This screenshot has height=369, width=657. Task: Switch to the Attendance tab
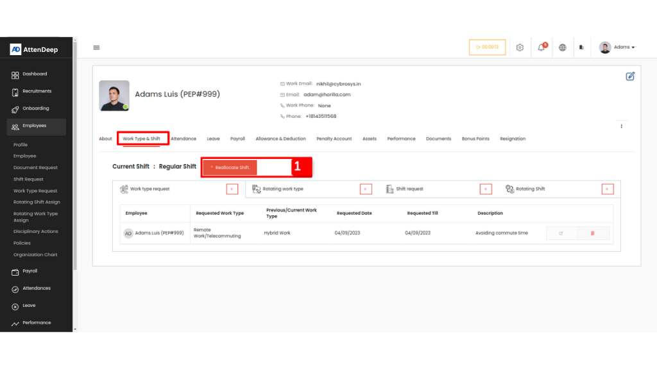pyautogui.click(x=183, y=139)
